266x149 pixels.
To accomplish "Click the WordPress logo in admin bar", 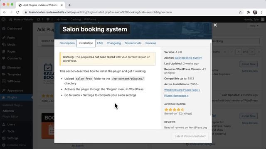I will (x=3, y=19).
